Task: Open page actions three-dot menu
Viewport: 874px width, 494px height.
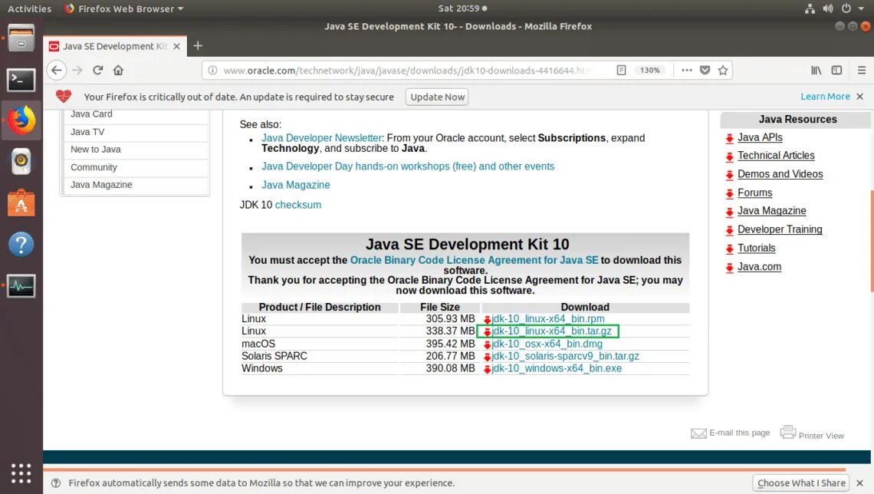Action: coord(687,71)
